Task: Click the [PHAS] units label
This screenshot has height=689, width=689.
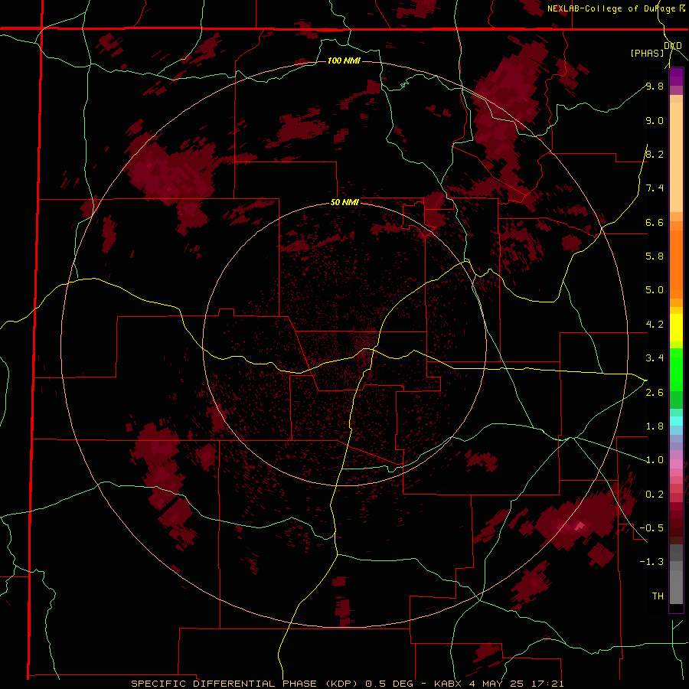Action: (647, 54)
